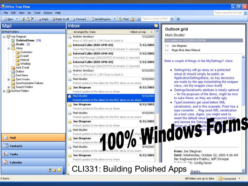Click Reply to All in toolbar
This screenshot has height=186, width=248.
pyautogui.click(x=60, y=19)
